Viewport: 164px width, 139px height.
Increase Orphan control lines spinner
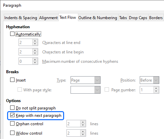tap(83, 122)
